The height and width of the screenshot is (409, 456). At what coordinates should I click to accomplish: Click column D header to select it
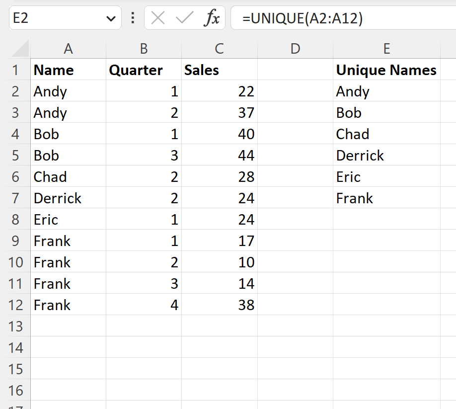click(x=295, y=48)
